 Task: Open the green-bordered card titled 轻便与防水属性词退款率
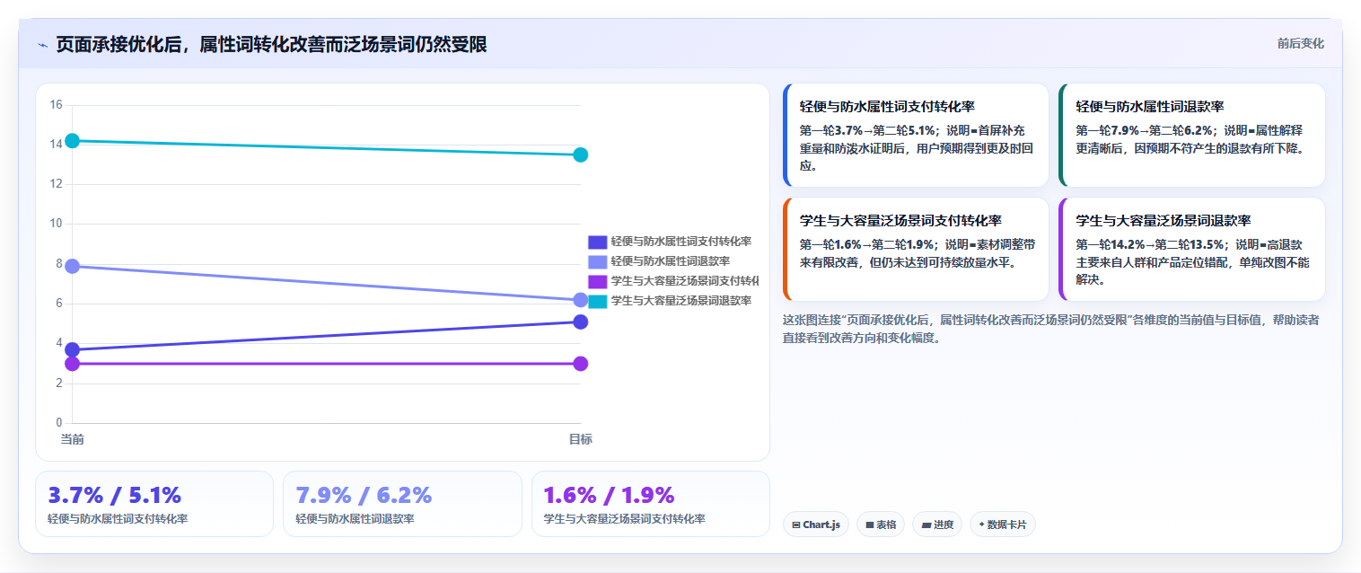point(1191,135)
